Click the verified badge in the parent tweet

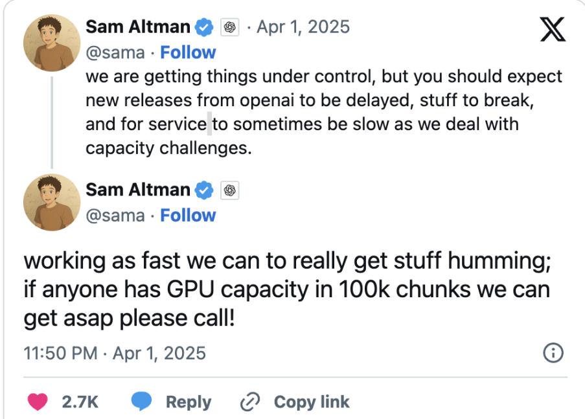[205, 27]
